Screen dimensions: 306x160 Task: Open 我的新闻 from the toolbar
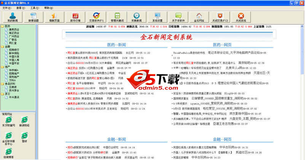coord(13,17)
